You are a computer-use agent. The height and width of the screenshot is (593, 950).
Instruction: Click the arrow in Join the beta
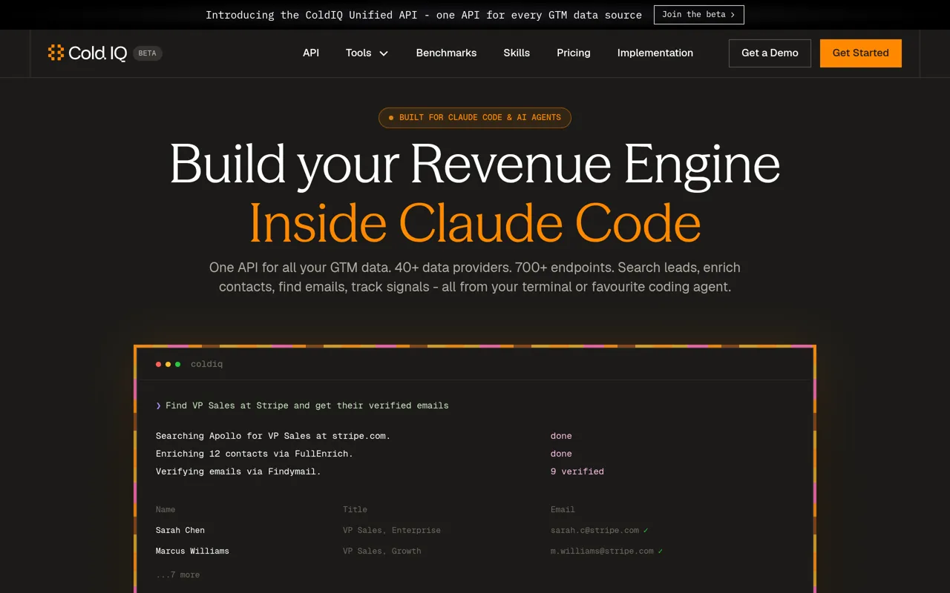pyautogui.click(x=733, y=15)
